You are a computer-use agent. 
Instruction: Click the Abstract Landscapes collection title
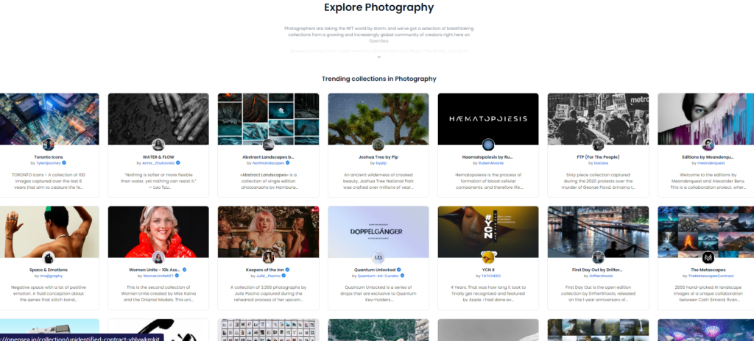[268, 157]
